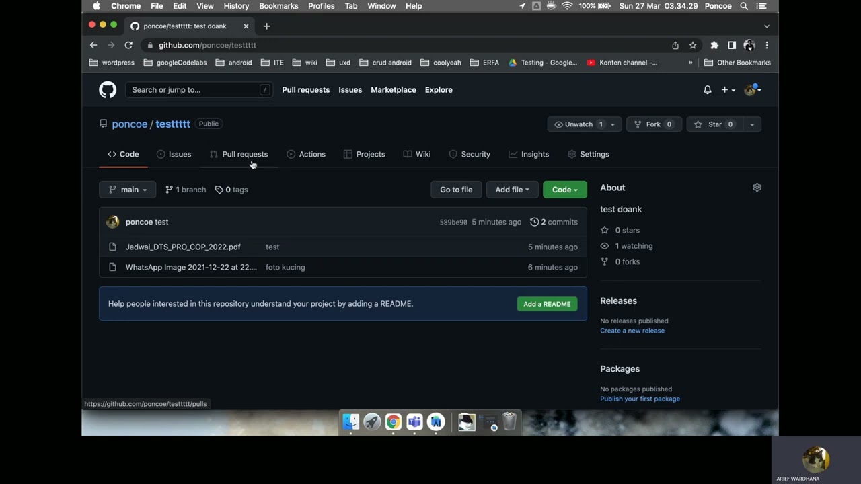The height and width of the screenshot is (484, 861).
Task: Open the plus create-new menu
Action: point(728,90)
